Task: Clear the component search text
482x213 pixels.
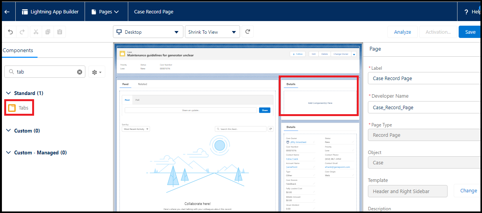Action: 79,72
